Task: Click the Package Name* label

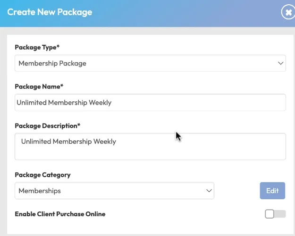Action: tap(39, 87)
